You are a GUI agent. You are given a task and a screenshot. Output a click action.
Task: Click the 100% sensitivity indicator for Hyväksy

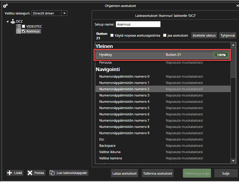coord(221,55)
